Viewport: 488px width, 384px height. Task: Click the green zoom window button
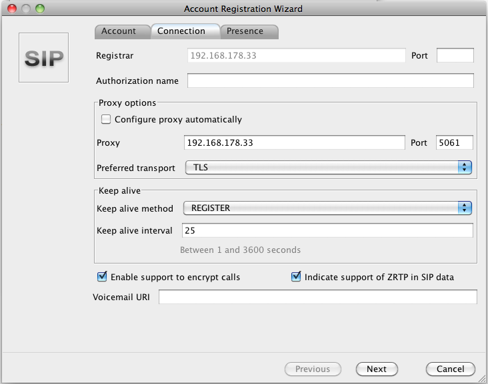click(40, 9)
